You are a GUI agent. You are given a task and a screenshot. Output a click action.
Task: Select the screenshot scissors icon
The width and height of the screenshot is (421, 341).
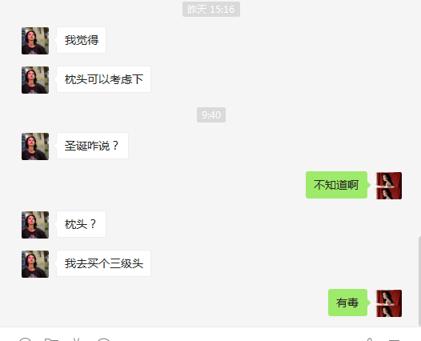coord(77,340)
